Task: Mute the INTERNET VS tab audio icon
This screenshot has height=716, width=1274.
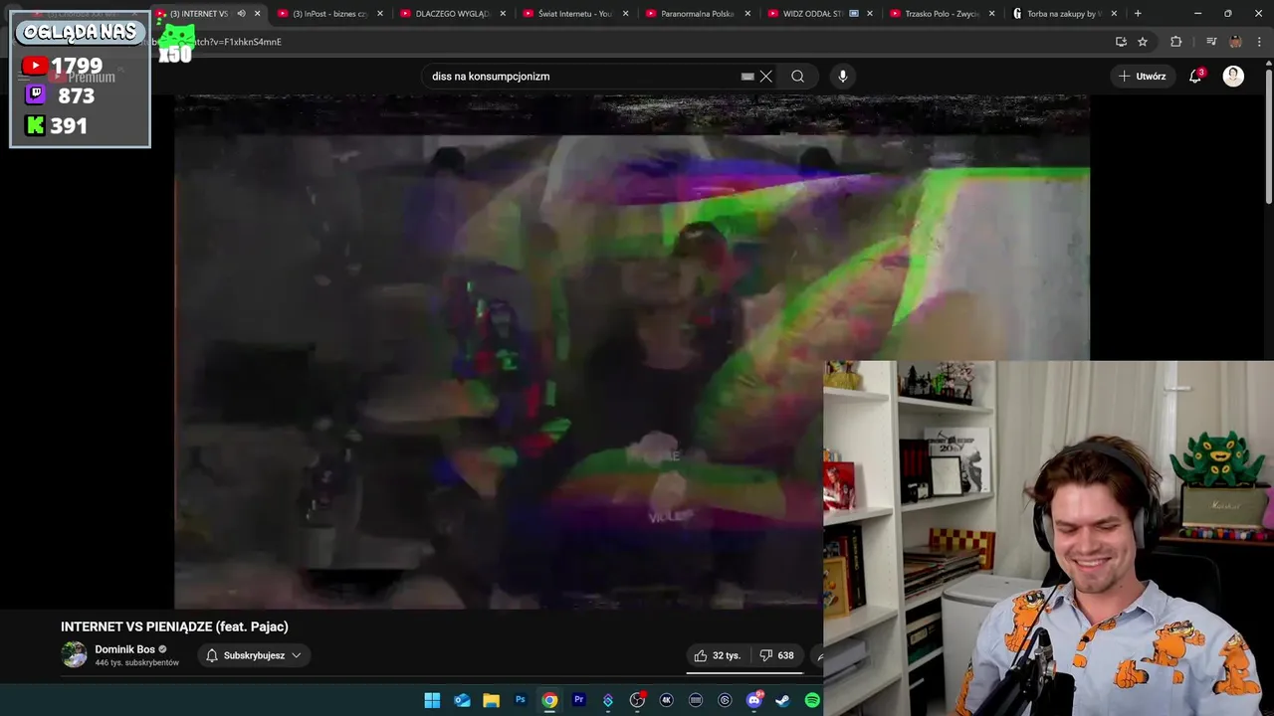Action: [241, 14]
